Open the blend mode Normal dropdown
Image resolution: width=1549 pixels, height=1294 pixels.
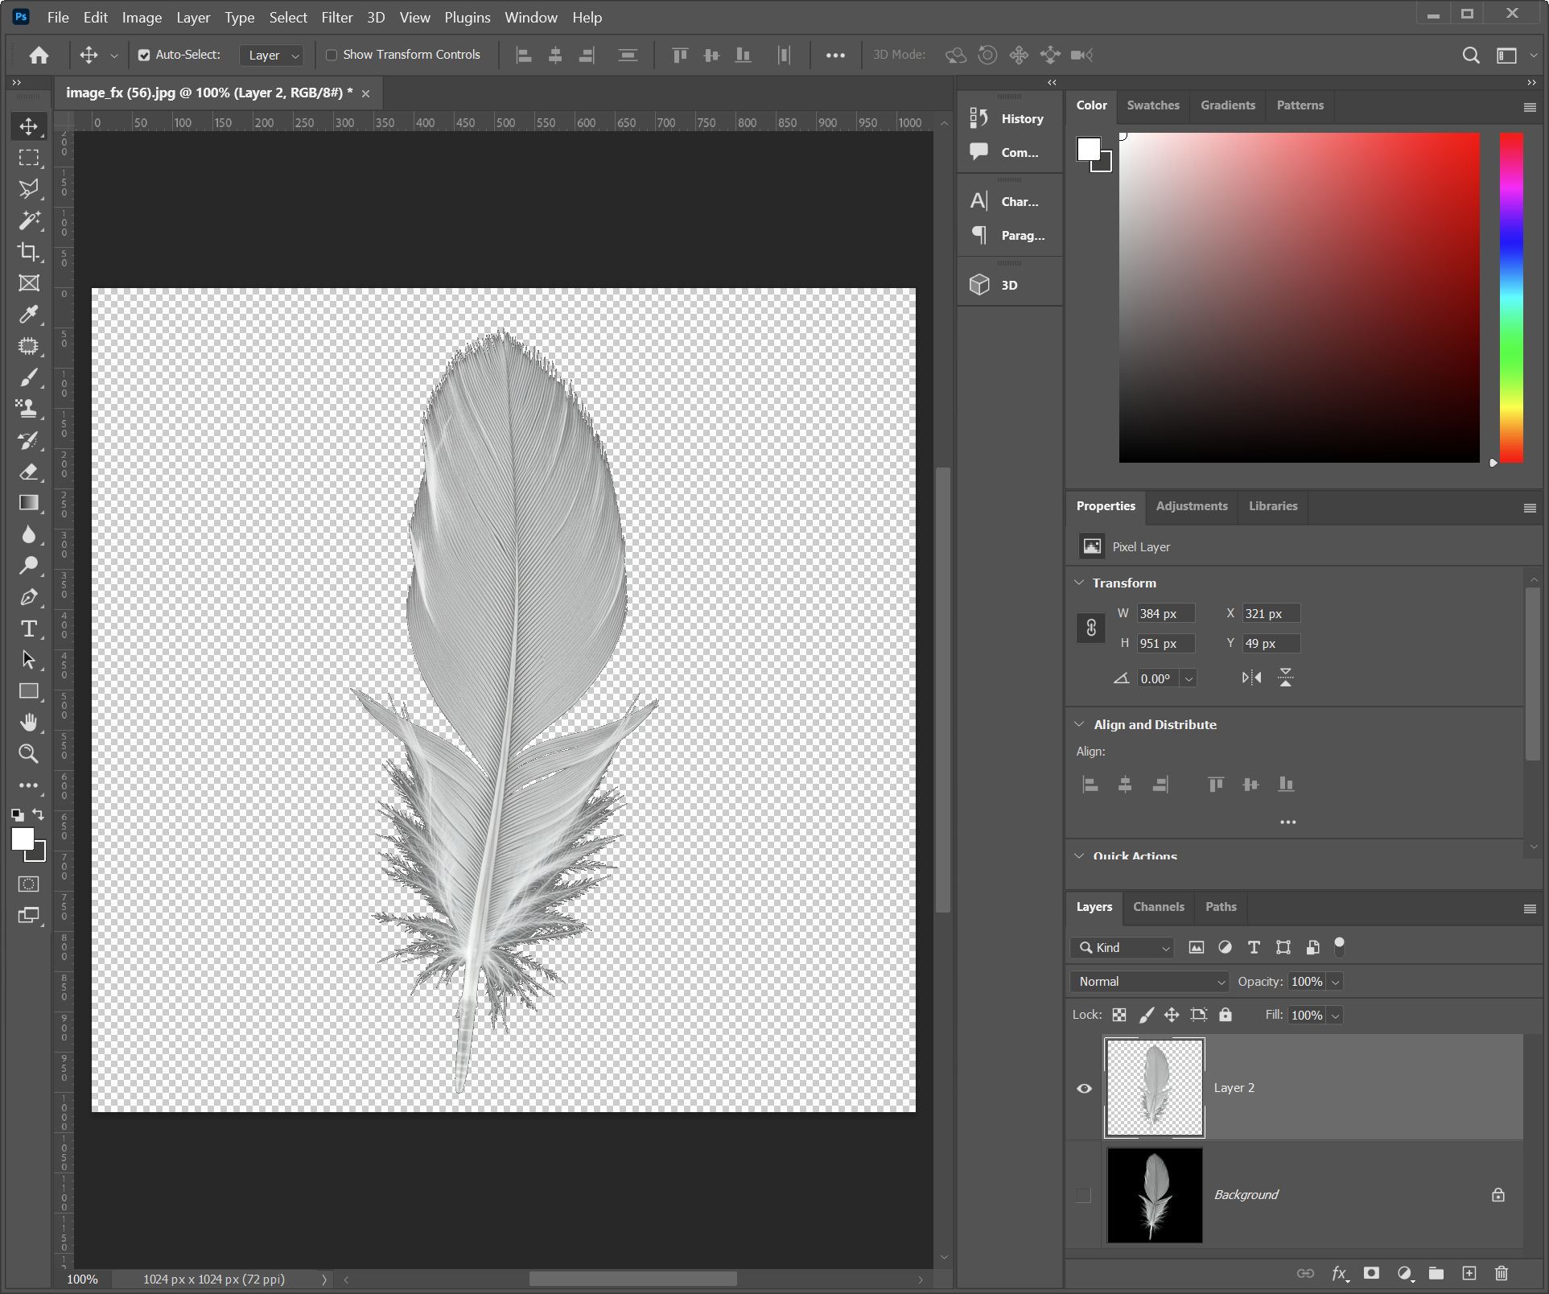pyautogui.click(x=1149, y=981)
